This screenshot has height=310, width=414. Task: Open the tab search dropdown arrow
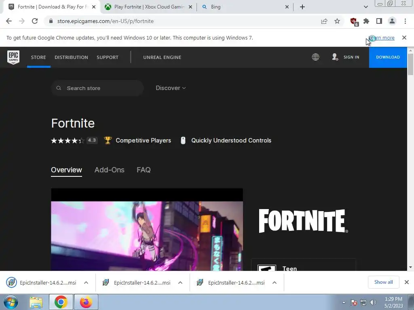click(x=365, y=7)
